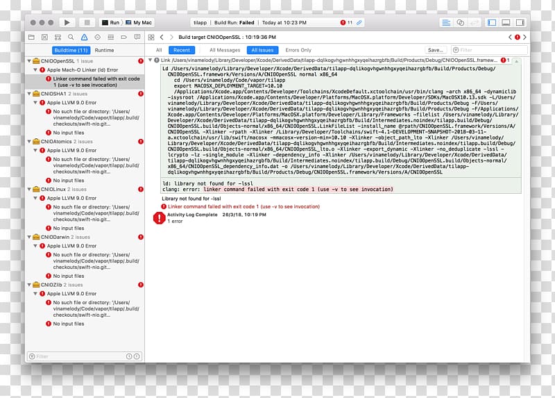Click red Linker command failed message in log
555x398 pixels.
[x=244, y=206]
